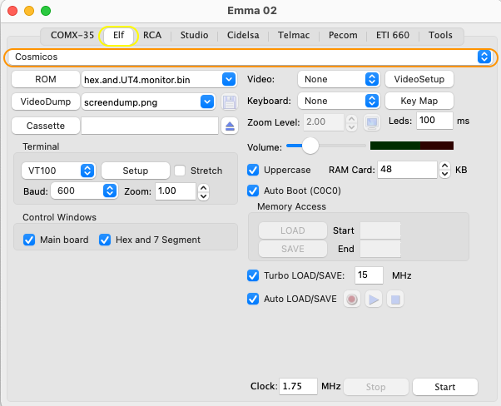Switch to the Telmac tab
The image size is (501, 406).
coord(294,35)
